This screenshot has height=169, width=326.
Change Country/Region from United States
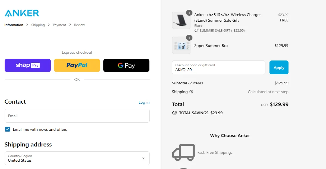(x=77, y=158)
